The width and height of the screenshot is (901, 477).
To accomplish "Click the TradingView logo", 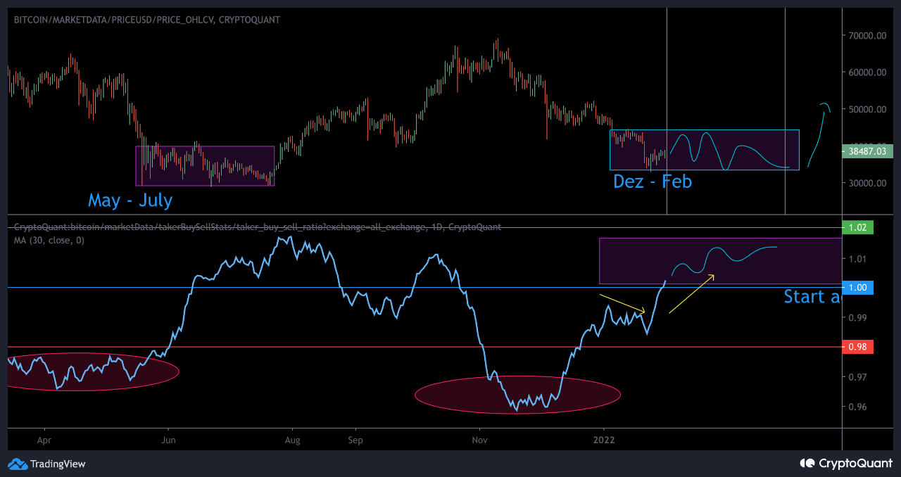I will (x=46, y=464).
